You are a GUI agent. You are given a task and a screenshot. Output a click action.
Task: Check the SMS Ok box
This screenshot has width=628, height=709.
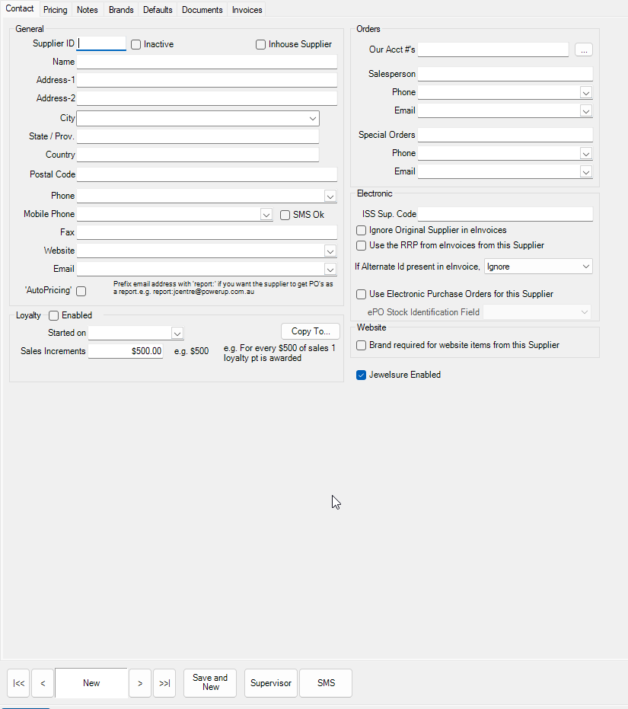pyautogui.click(x=285, y=215)
